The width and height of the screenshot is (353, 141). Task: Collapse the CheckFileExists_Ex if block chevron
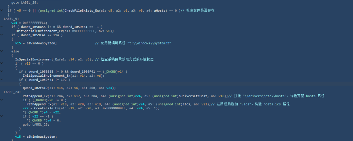(2, 10)
